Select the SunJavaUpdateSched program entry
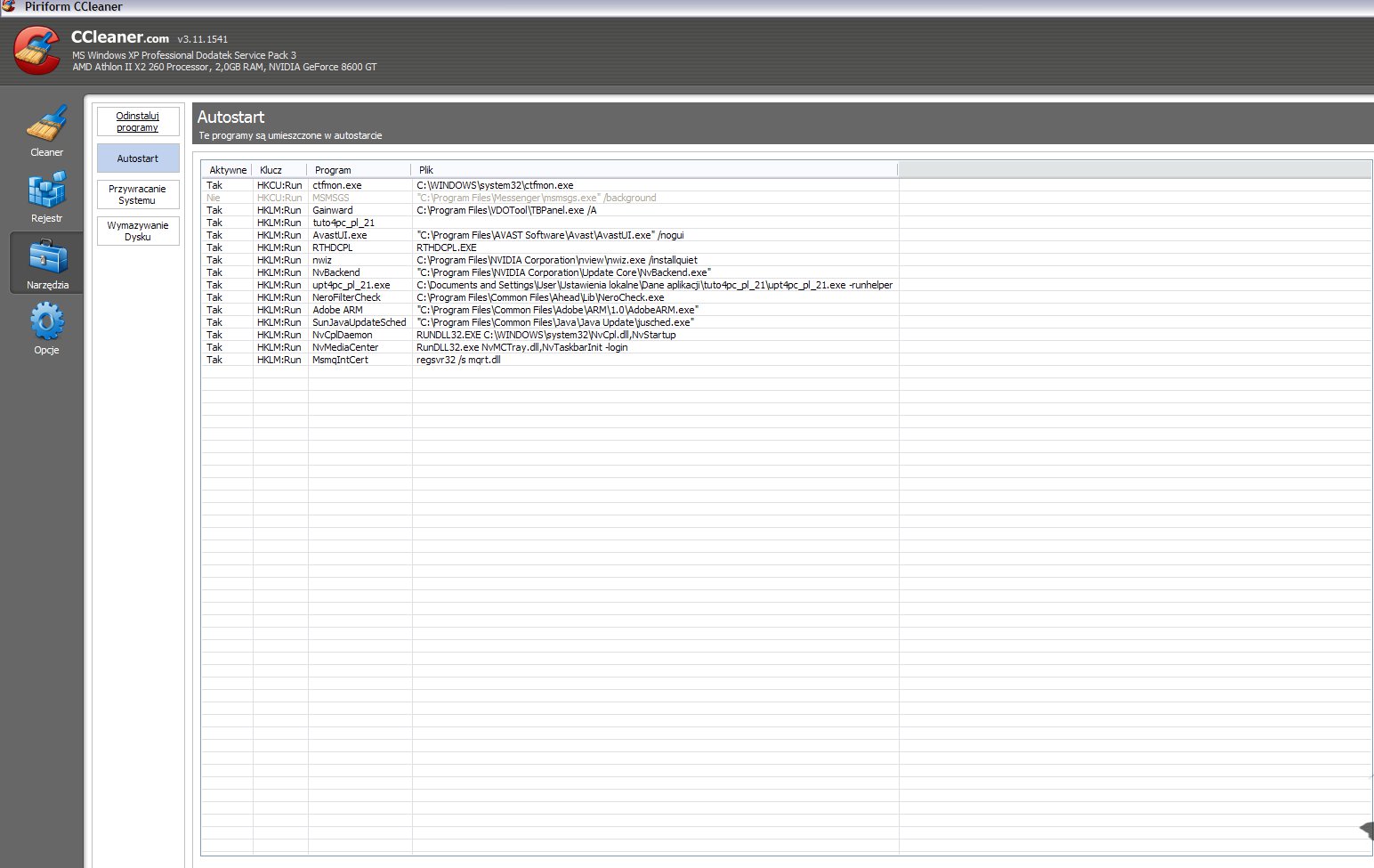The image size is (1374, 868). (x=360, y=322)
